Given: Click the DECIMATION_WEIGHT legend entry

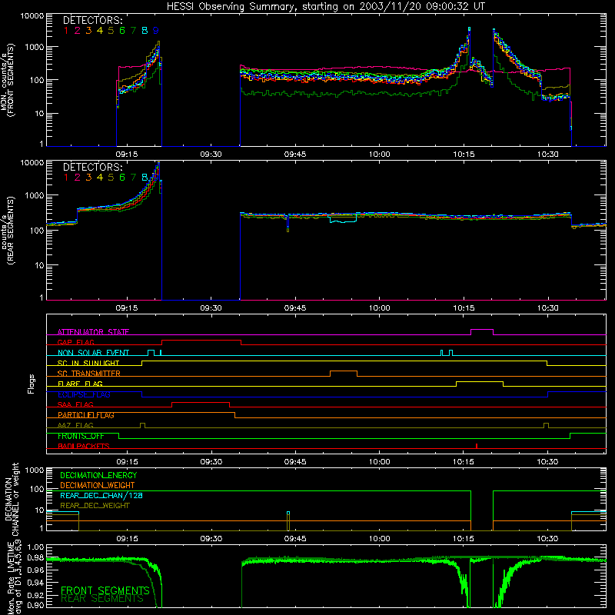Looking at the screenshot, I should click(x=98, y=486).
